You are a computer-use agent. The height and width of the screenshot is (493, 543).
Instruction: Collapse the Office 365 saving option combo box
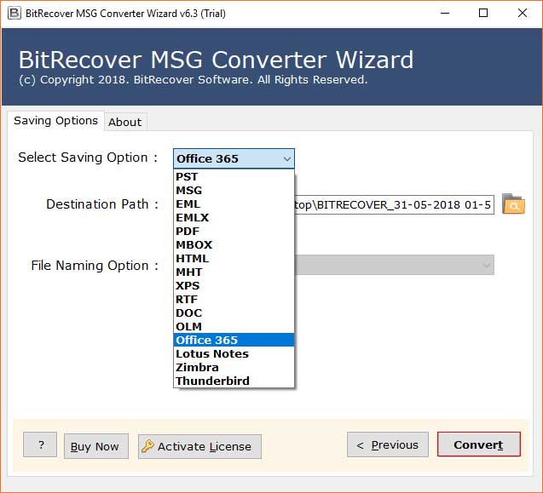click(x=234, y=158)
